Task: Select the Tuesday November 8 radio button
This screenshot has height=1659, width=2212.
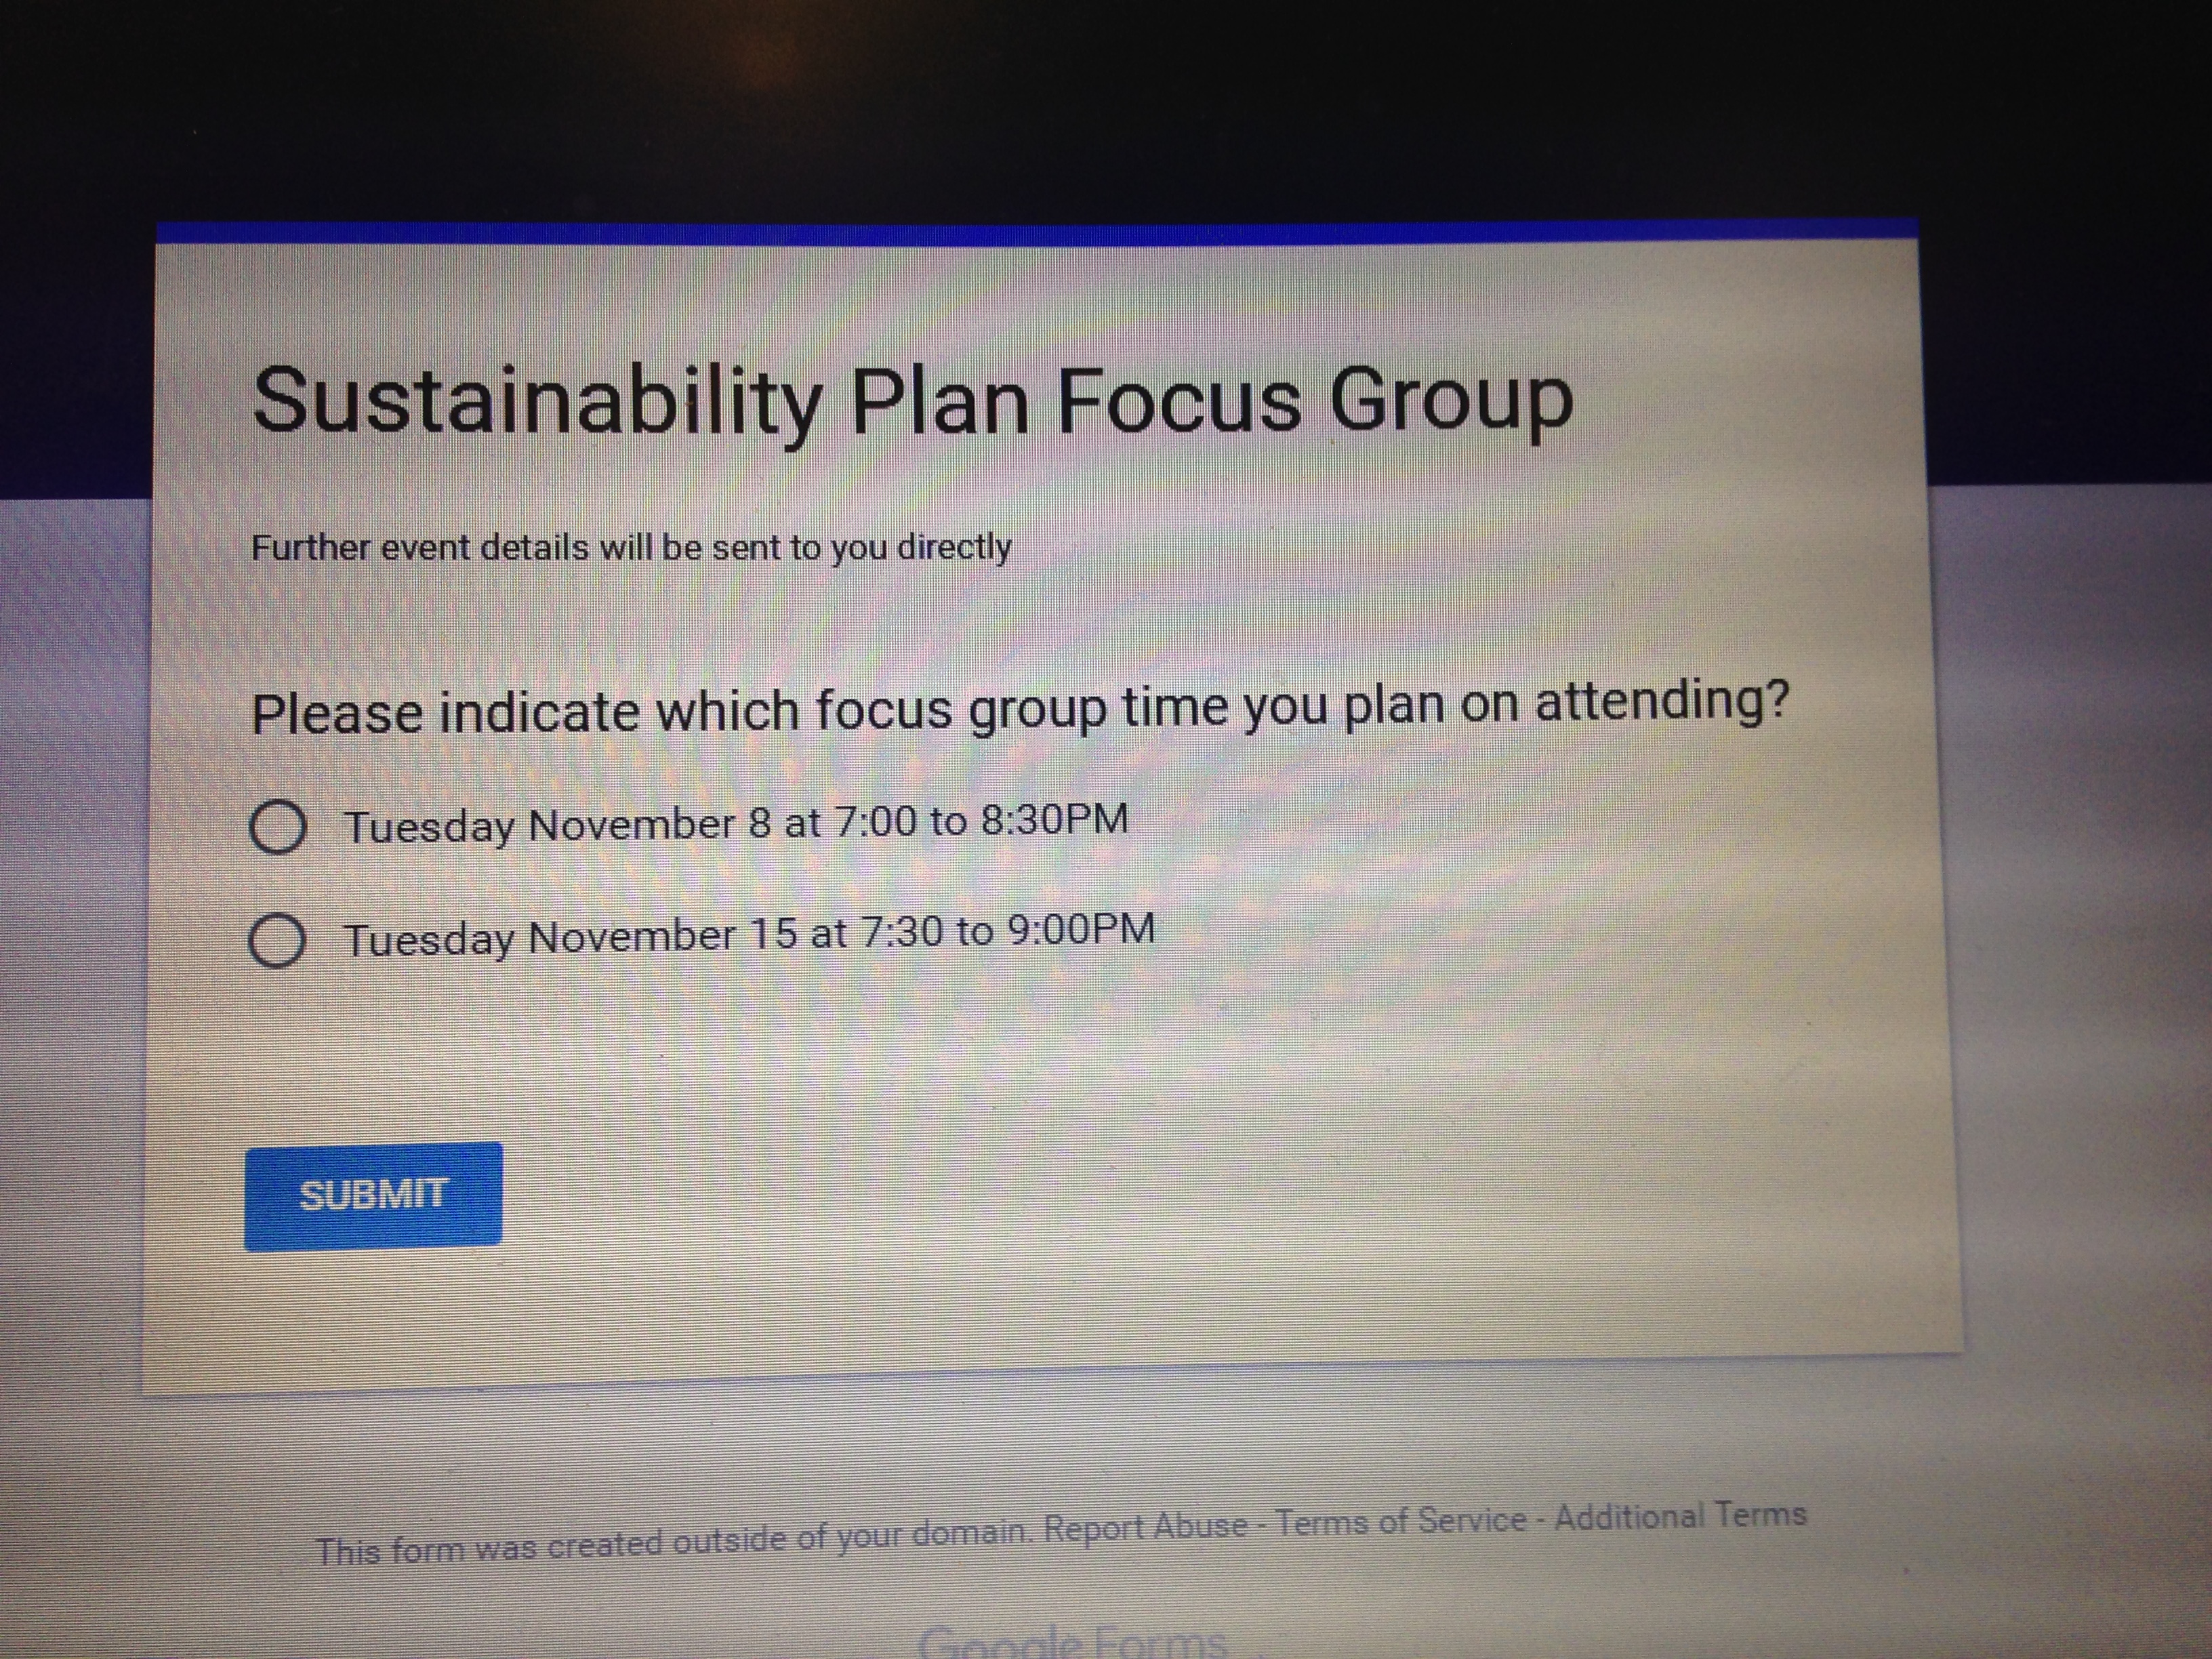Action: pos(277,828)
